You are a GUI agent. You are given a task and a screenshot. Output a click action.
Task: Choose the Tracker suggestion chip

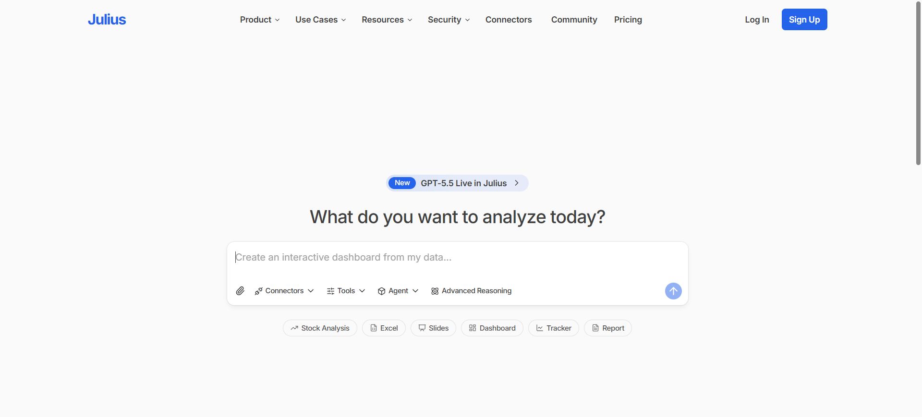[554, 328]
